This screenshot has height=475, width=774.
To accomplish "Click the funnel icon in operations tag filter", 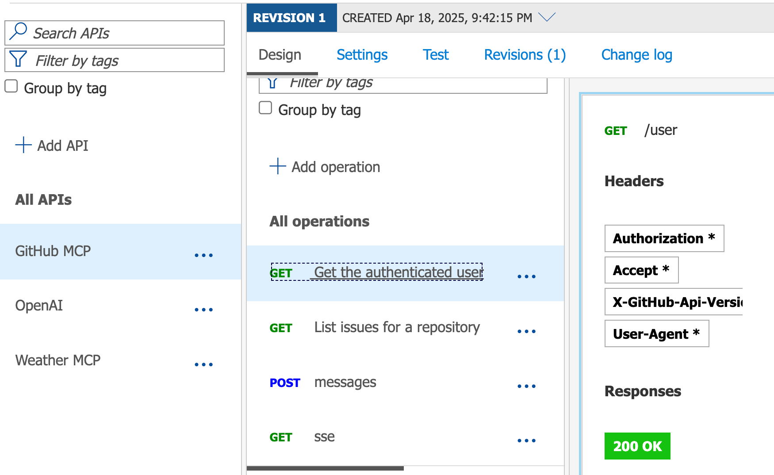I will coord(272,83).
